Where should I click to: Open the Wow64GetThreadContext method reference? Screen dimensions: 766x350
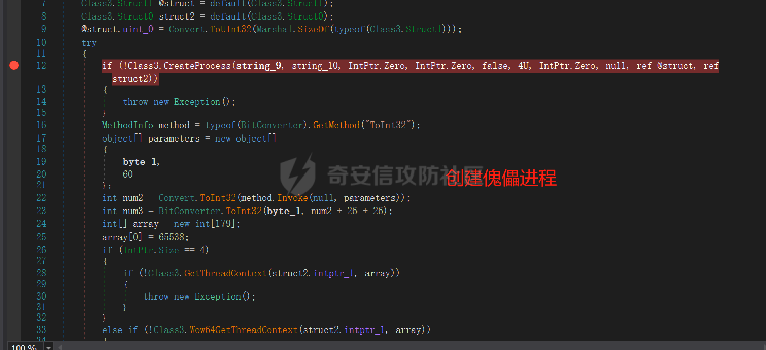(x=244, y=330)
